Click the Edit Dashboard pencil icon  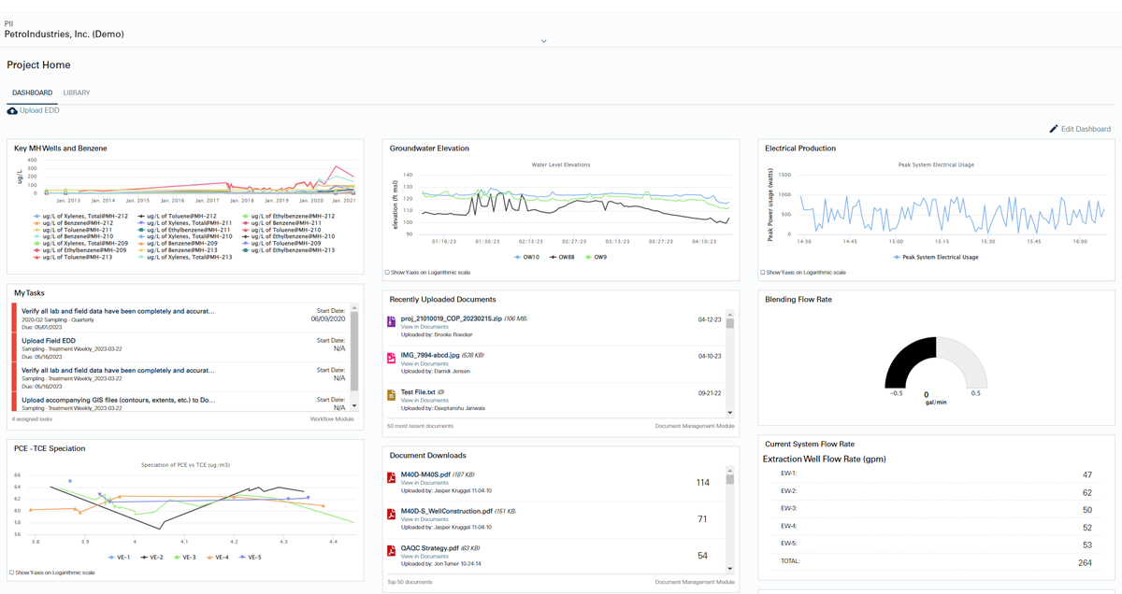(1054, 129)
